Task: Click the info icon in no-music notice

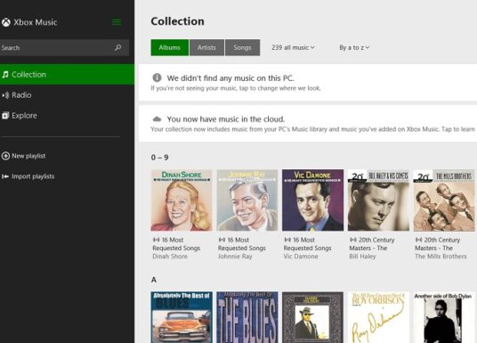Action: [x=157, y=78]
